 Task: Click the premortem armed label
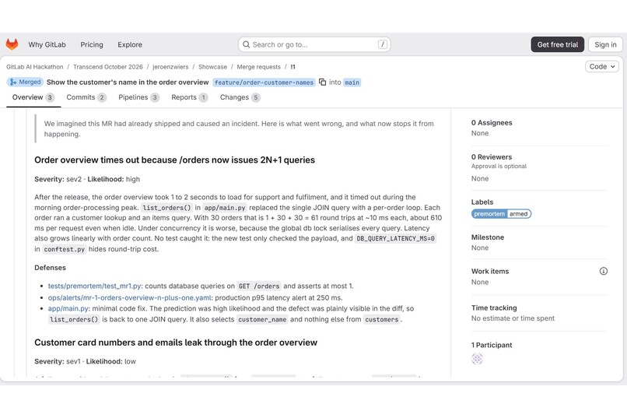pyautogui.click(x=501, y=214)
